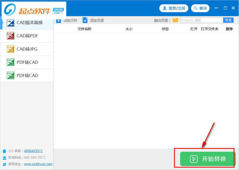239x170 pixels.
Task: Click the 状态 column header
Action: (x=165, y=29)
